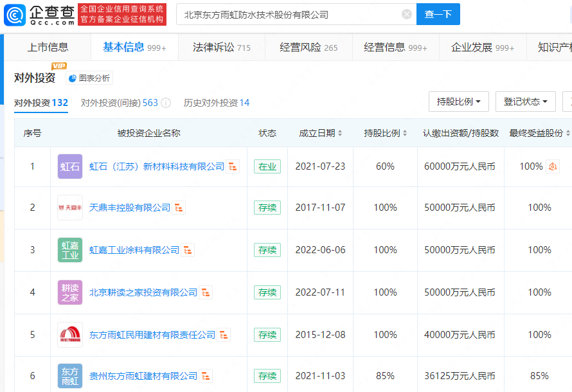Viewport: 572px width, 392px height.
Task: Click the 查一下 search button
Action: tap(438, 14)
